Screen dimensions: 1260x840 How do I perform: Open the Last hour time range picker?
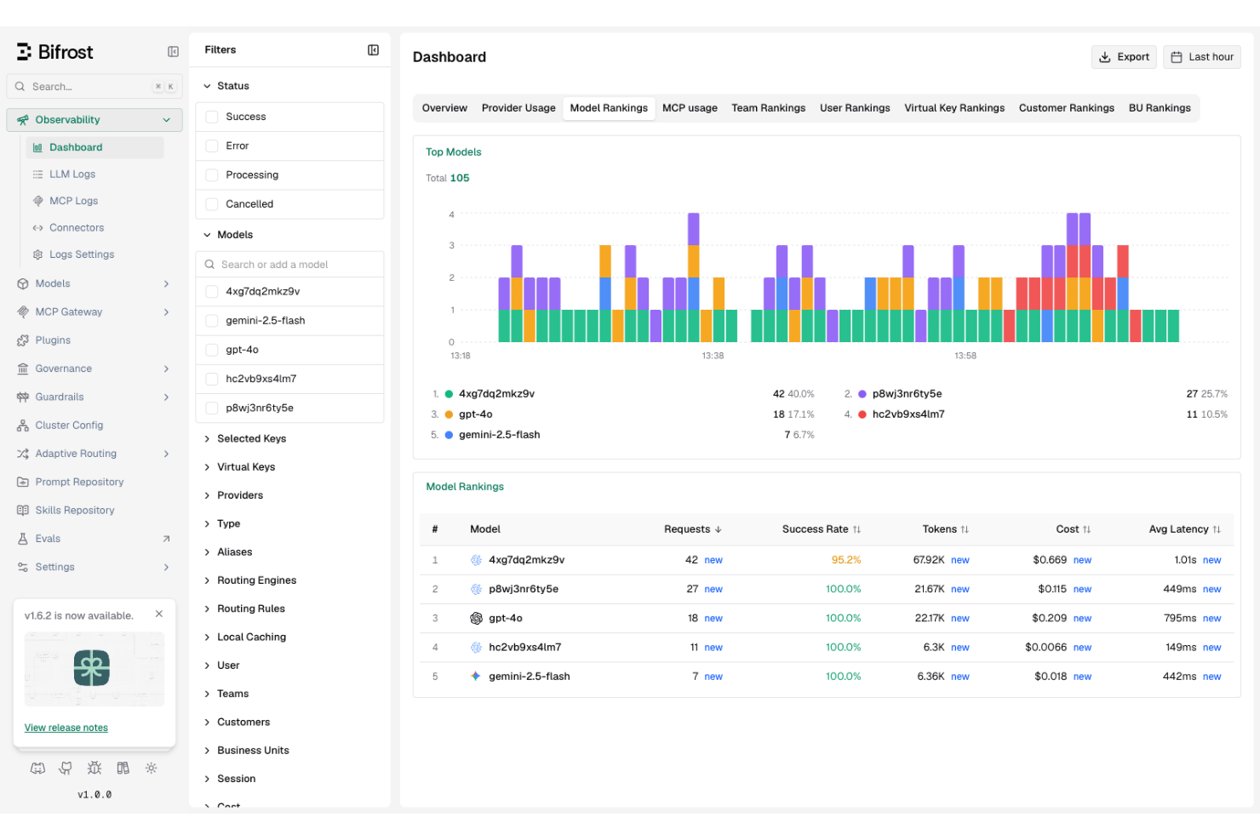click(1202, 57)
